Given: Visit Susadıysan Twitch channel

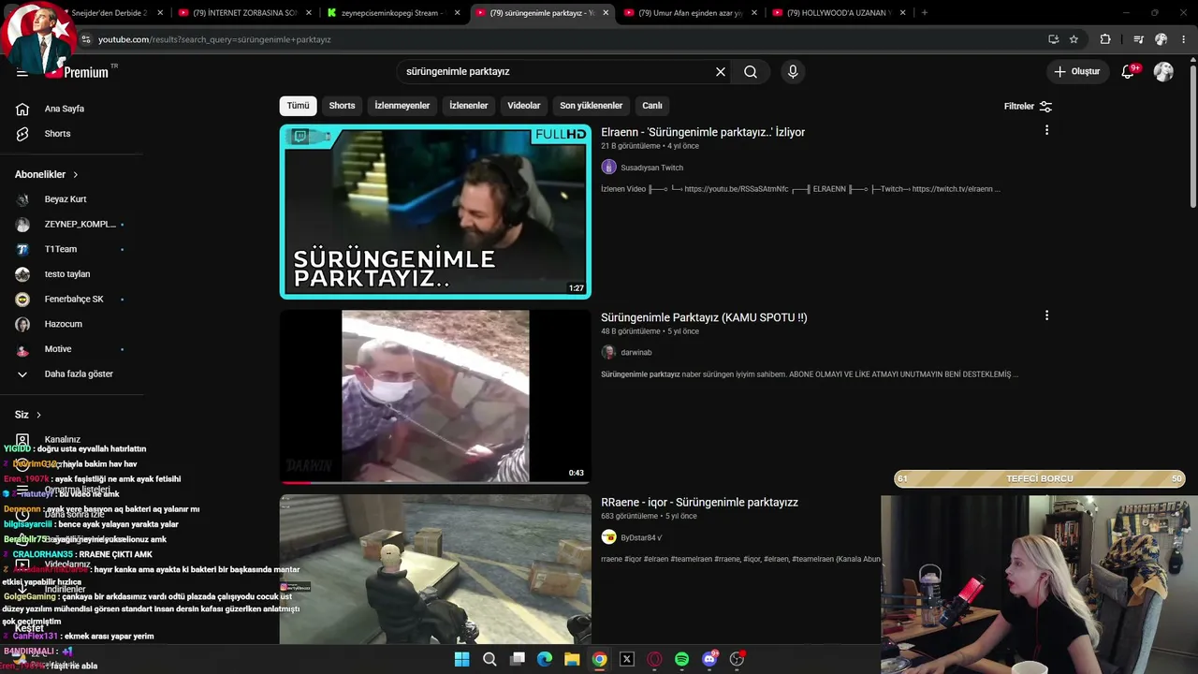Looking at the screenshot, I should click(x=651, y=168).
